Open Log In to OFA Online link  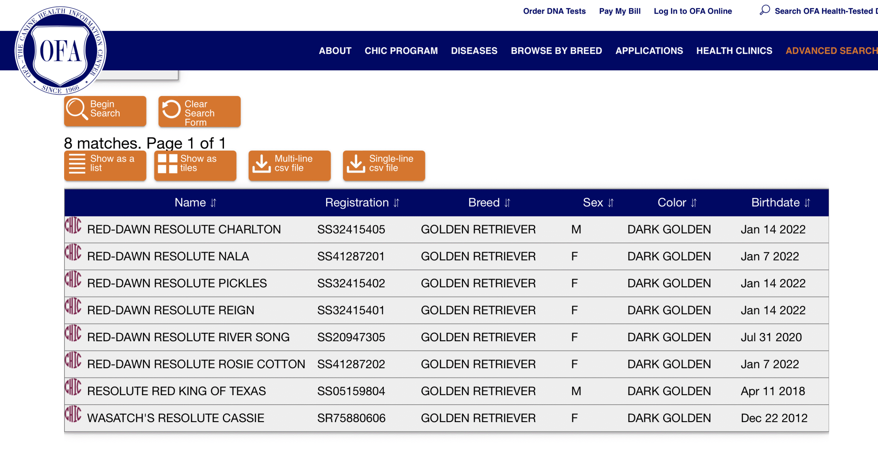[692, 11]
